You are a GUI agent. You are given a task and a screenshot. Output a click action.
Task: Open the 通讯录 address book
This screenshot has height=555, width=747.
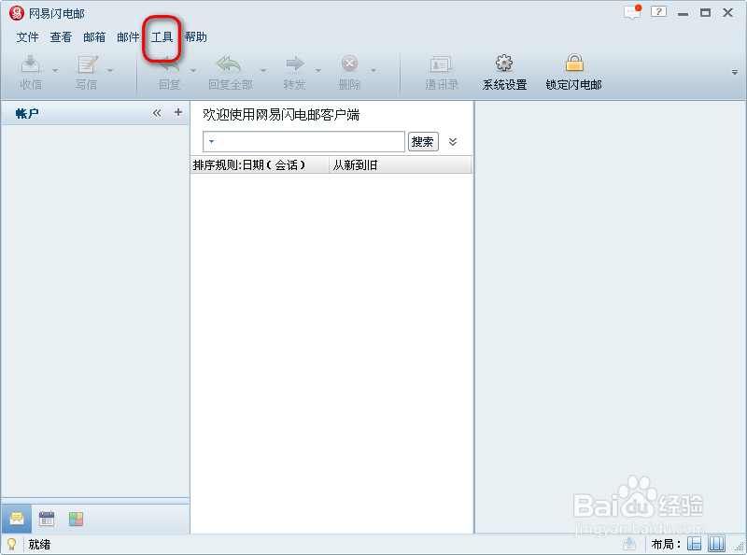coord(442,73)
